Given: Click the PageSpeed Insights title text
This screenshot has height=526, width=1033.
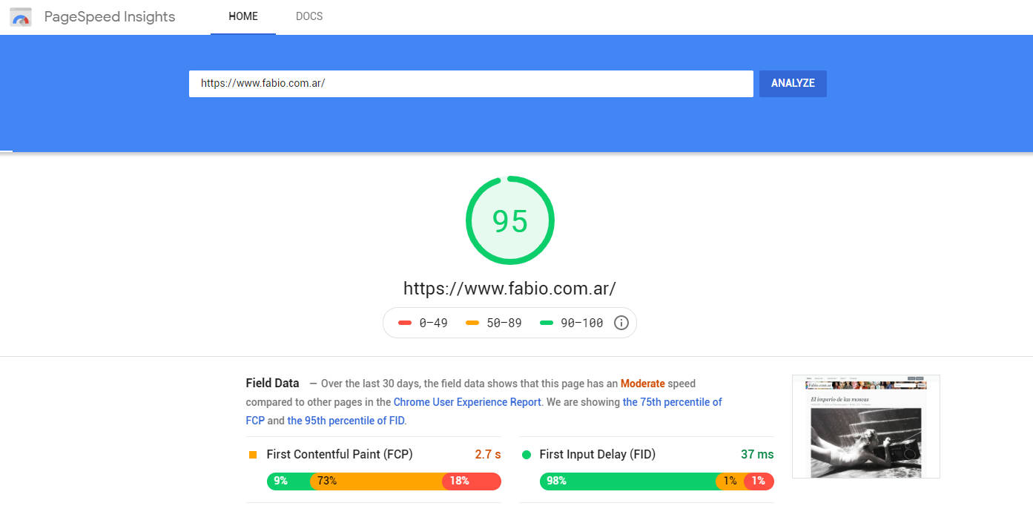Looking at the screenshot, I should pyautogui.click(x=110, y=16).
